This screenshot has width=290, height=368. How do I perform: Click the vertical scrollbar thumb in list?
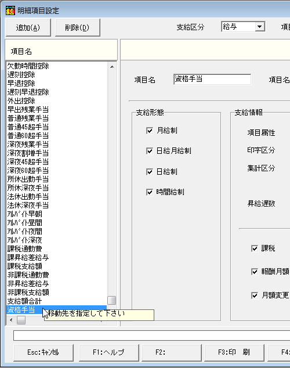click(x=111, y=300)
